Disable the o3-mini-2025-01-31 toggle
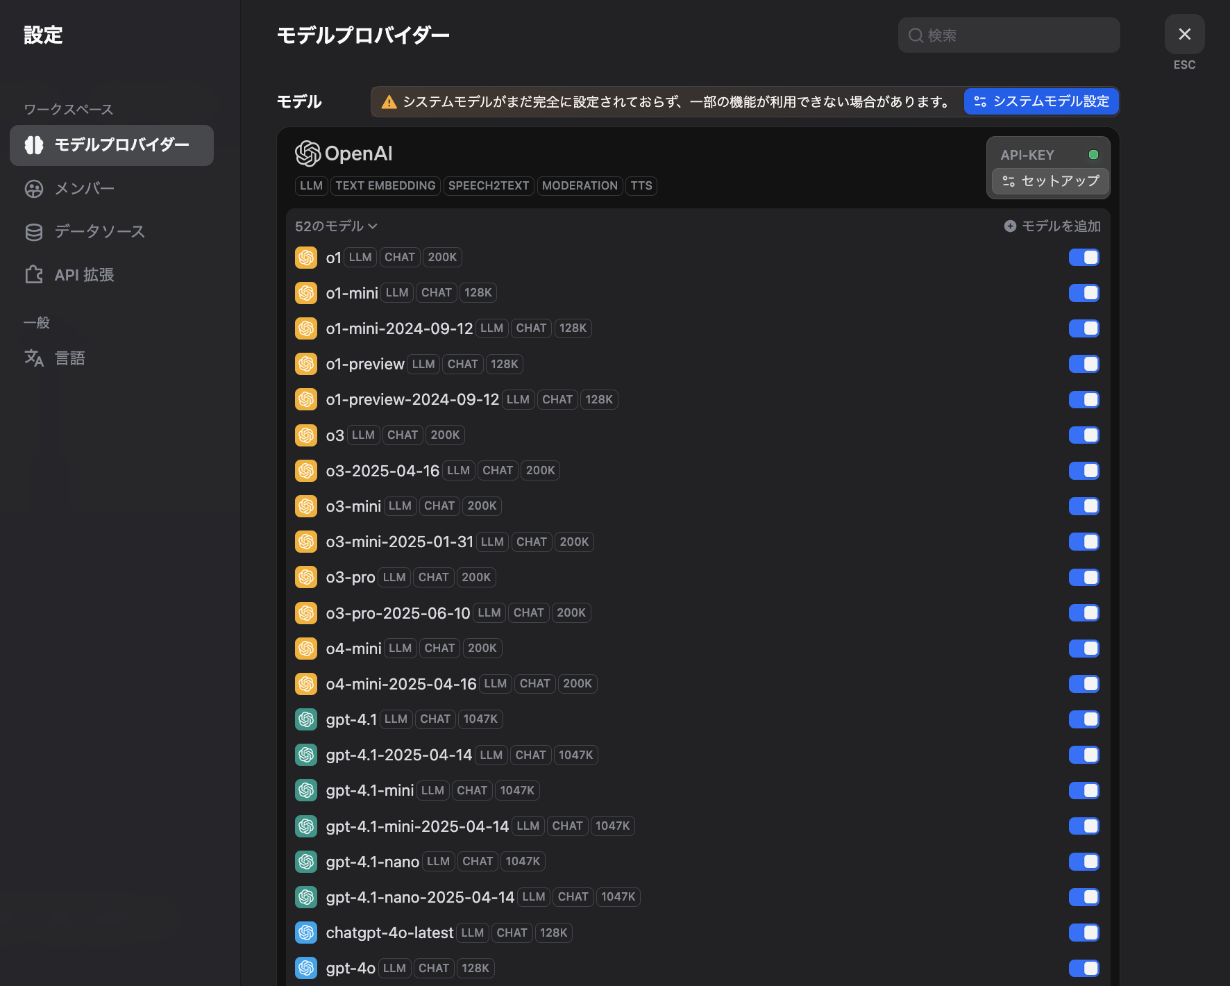 click(x=1084, y=542)
